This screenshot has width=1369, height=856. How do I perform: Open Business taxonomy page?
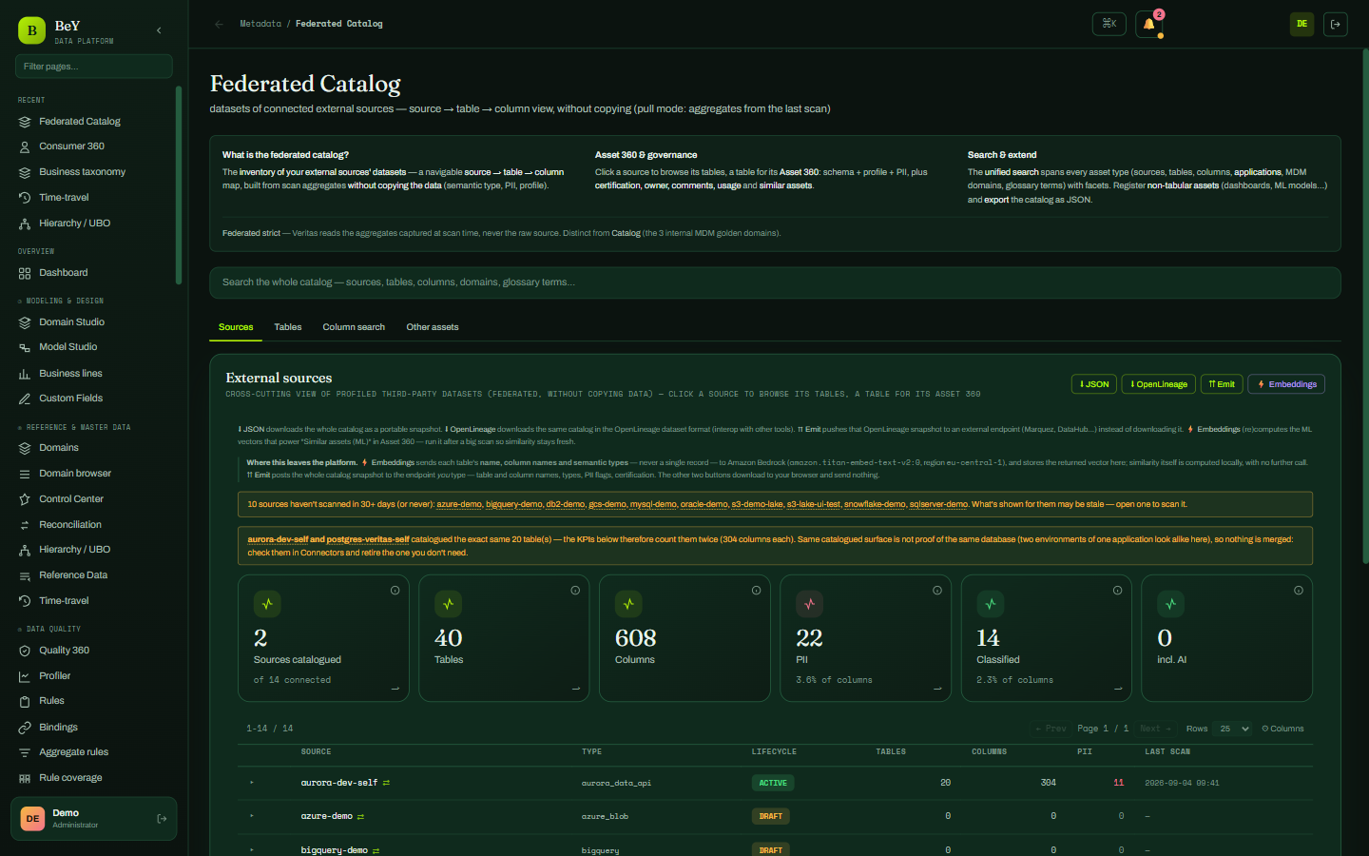pyautogui.click(x=82, y=172)
